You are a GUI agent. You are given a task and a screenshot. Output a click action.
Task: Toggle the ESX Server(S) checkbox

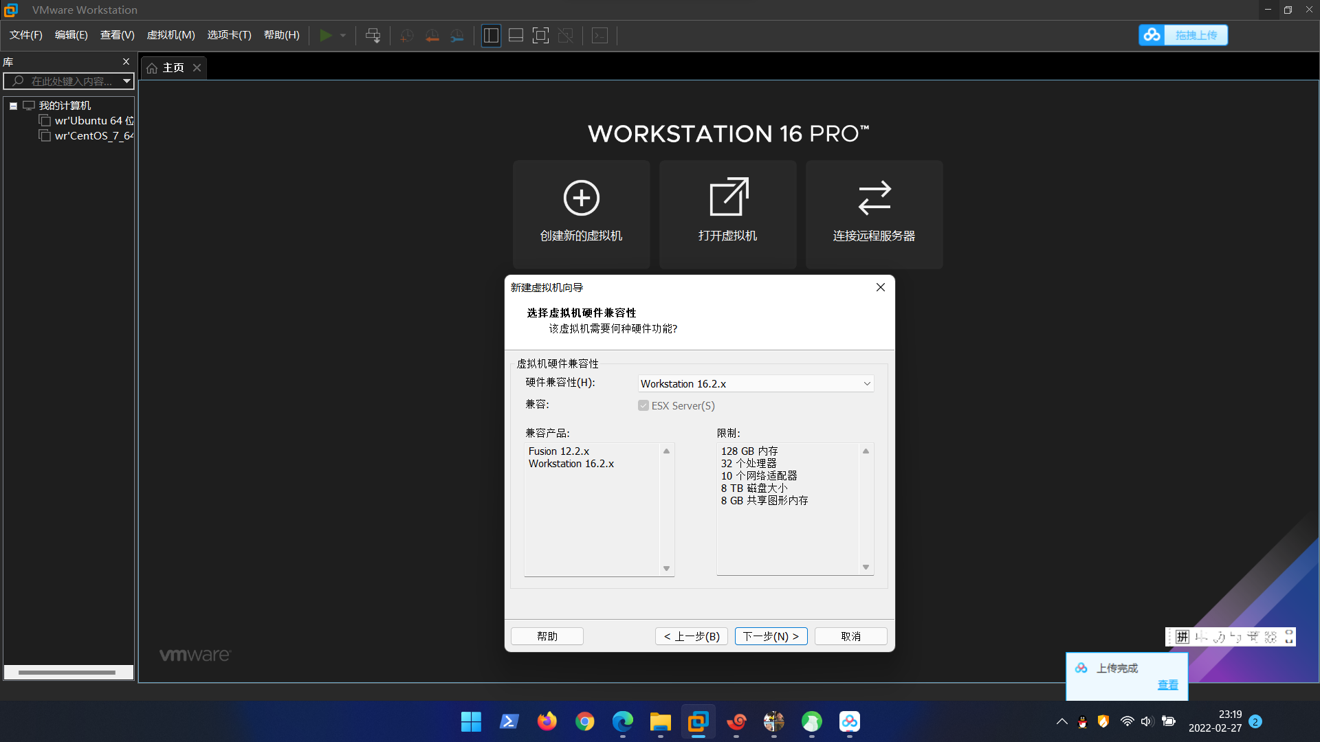[643, 406]
